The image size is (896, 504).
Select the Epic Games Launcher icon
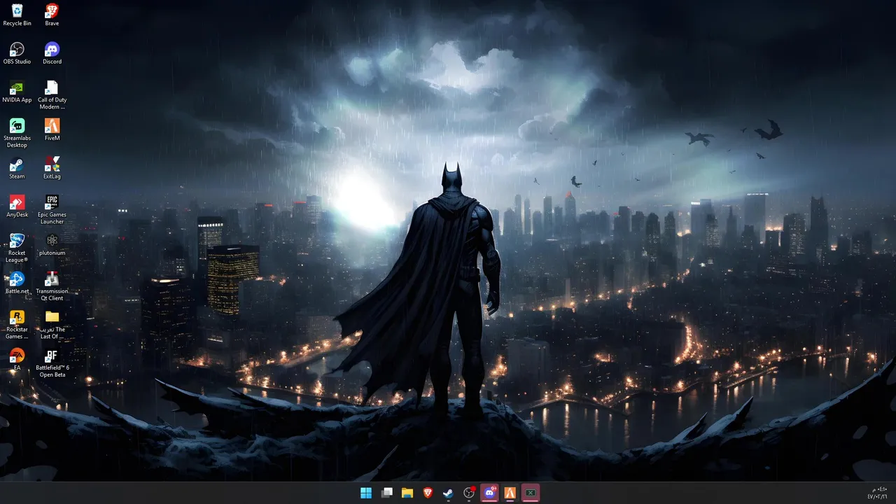tap(52, 210)
